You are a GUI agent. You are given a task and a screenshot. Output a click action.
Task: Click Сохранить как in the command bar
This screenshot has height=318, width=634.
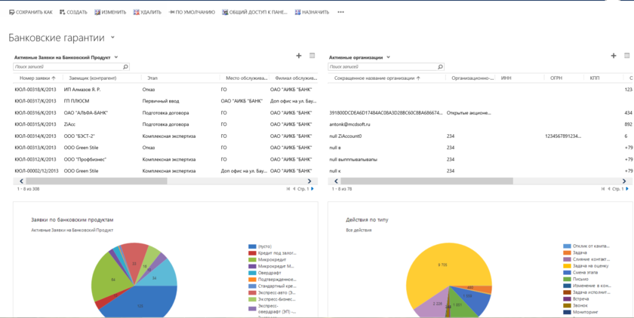31,12
